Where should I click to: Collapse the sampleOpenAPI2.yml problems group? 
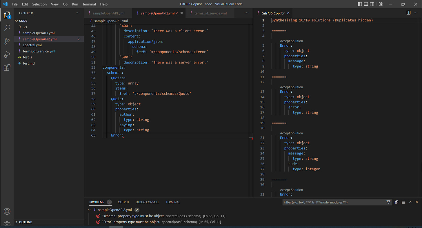(89, 210)
